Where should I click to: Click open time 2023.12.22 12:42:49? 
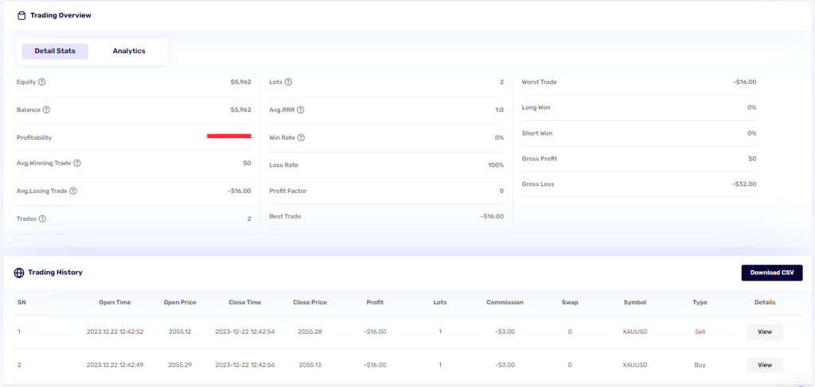pyautogui.click(x=115, y=366)
